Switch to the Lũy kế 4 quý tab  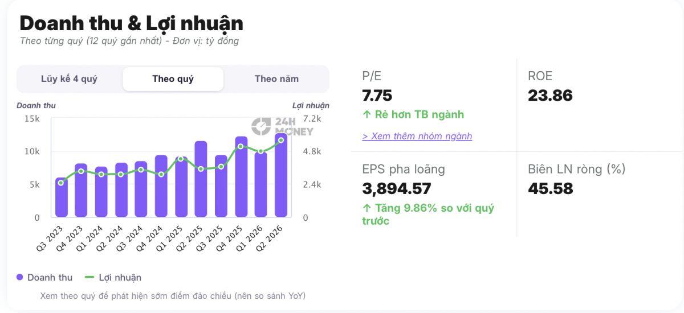[69, 79]
